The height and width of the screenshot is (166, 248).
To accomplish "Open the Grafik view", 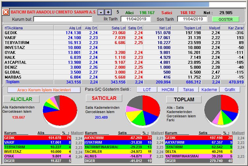I will (x=230, y=90).
